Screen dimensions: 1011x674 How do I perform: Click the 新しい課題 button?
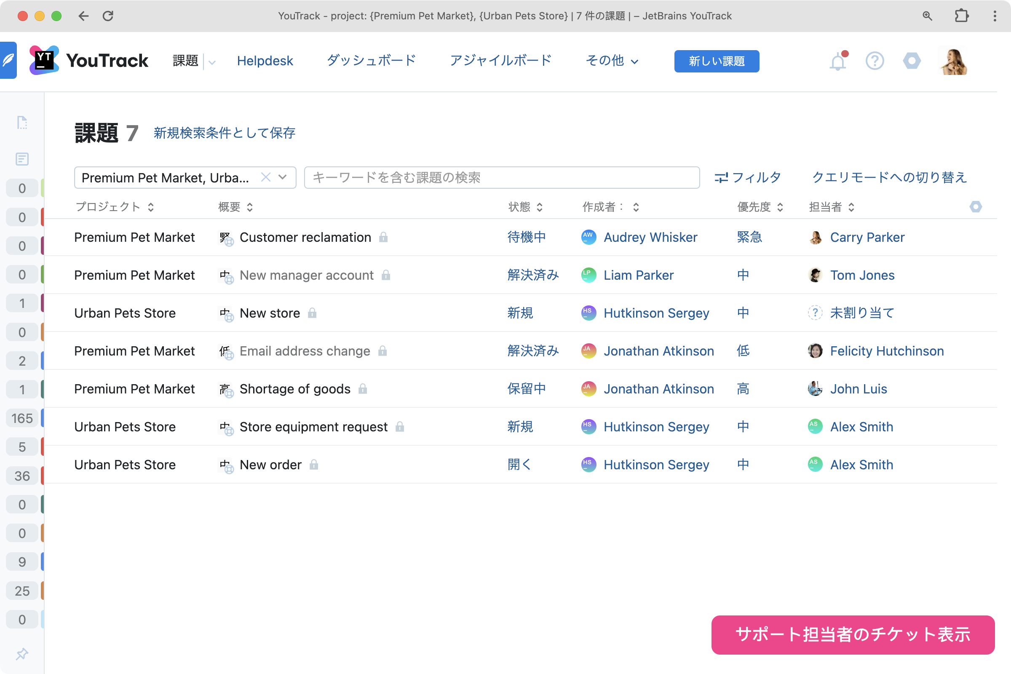[716, 61]
